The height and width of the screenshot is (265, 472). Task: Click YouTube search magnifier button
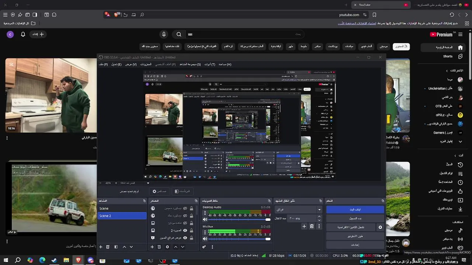point(179,34)
